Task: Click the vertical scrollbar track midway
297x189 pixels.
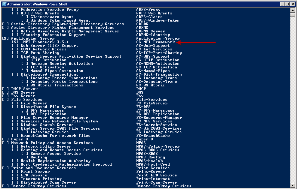Action: pos(293,100)
